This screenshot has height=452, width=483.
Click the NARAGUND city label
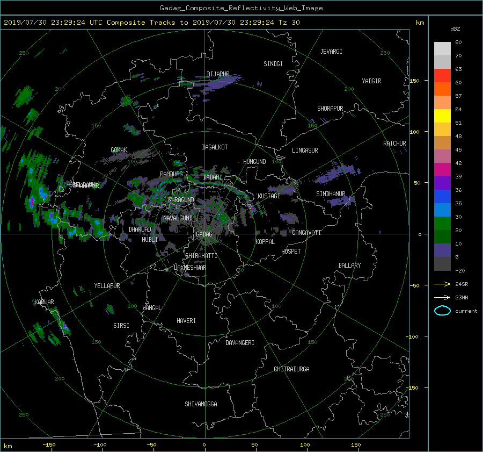coord(181,200)
